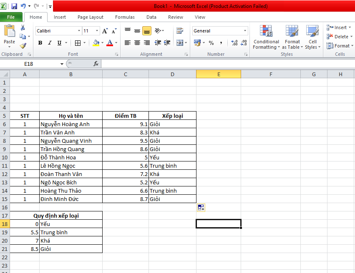This screenshot has height=273, width=355.
Task: Switch to the Review tab
Action: [x=176, y=17]
